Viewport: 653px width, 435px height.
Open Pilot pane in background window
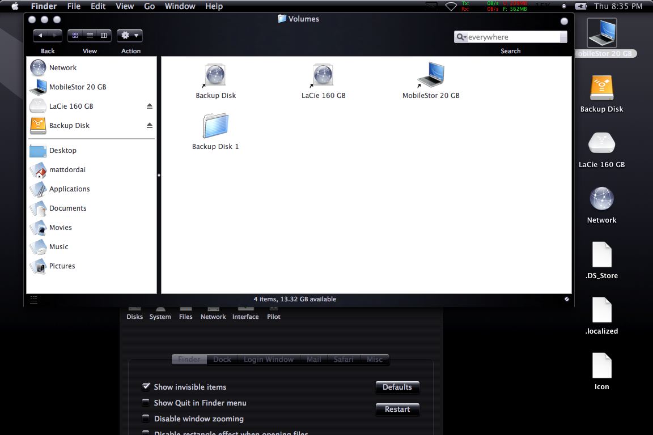(x=274, y=314)
